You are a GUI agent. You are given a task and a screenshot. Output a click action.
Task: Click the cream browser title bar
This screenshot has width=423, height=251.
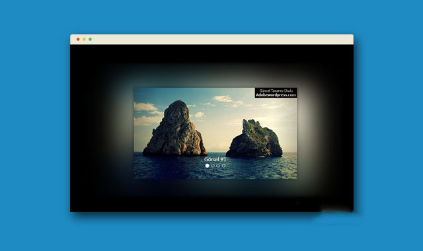click(211, 40)
